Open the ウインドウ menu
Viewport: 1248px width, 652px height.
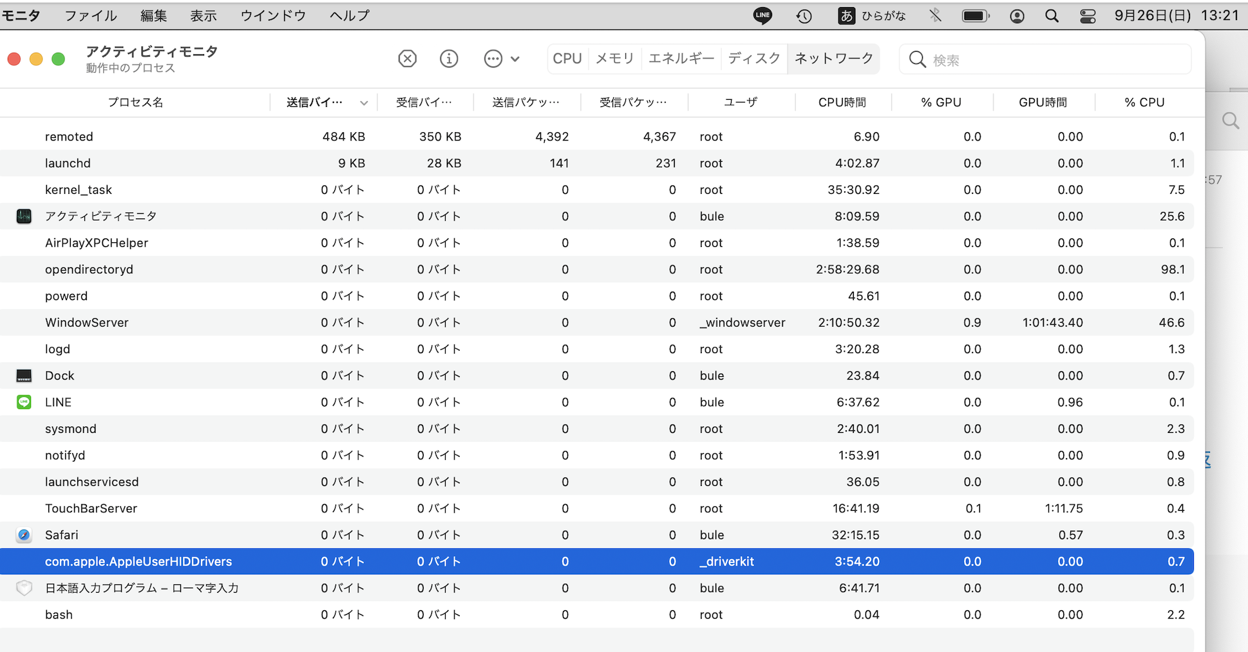[x=273, y=15]
